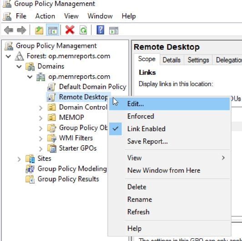This screenshot has width=242, height=241.
Task: Click the Group Policy Management root icon in tree
Action: [x=9, y=46]
